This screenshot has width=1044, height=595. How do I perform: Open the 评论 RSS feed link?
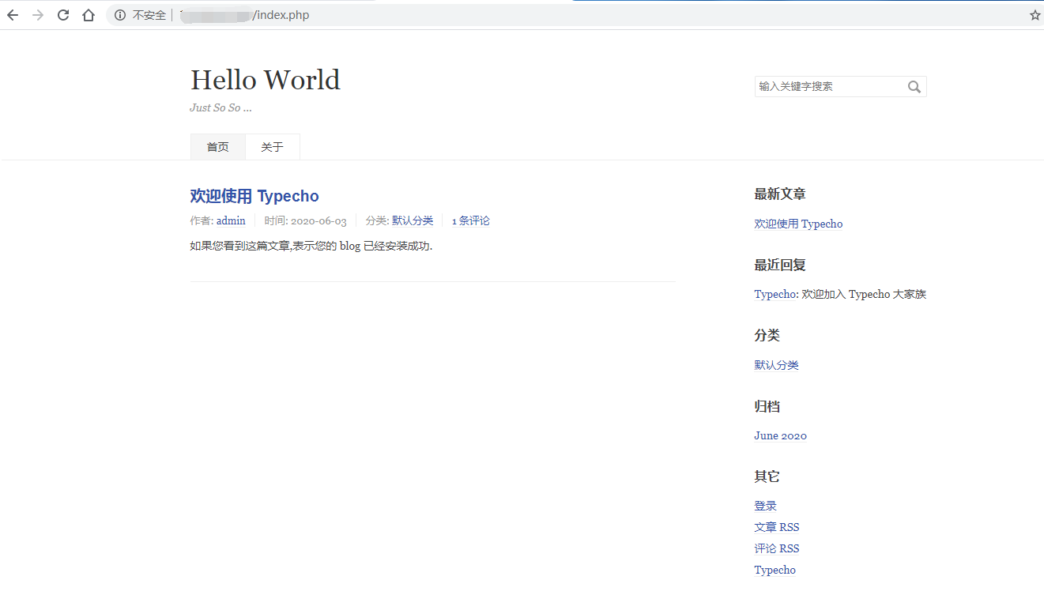[776, 548]
